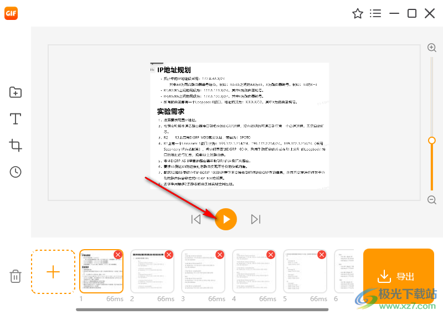Open the frame duration clock tool
The width and height of the screenshot is (443, 315).
16,172
